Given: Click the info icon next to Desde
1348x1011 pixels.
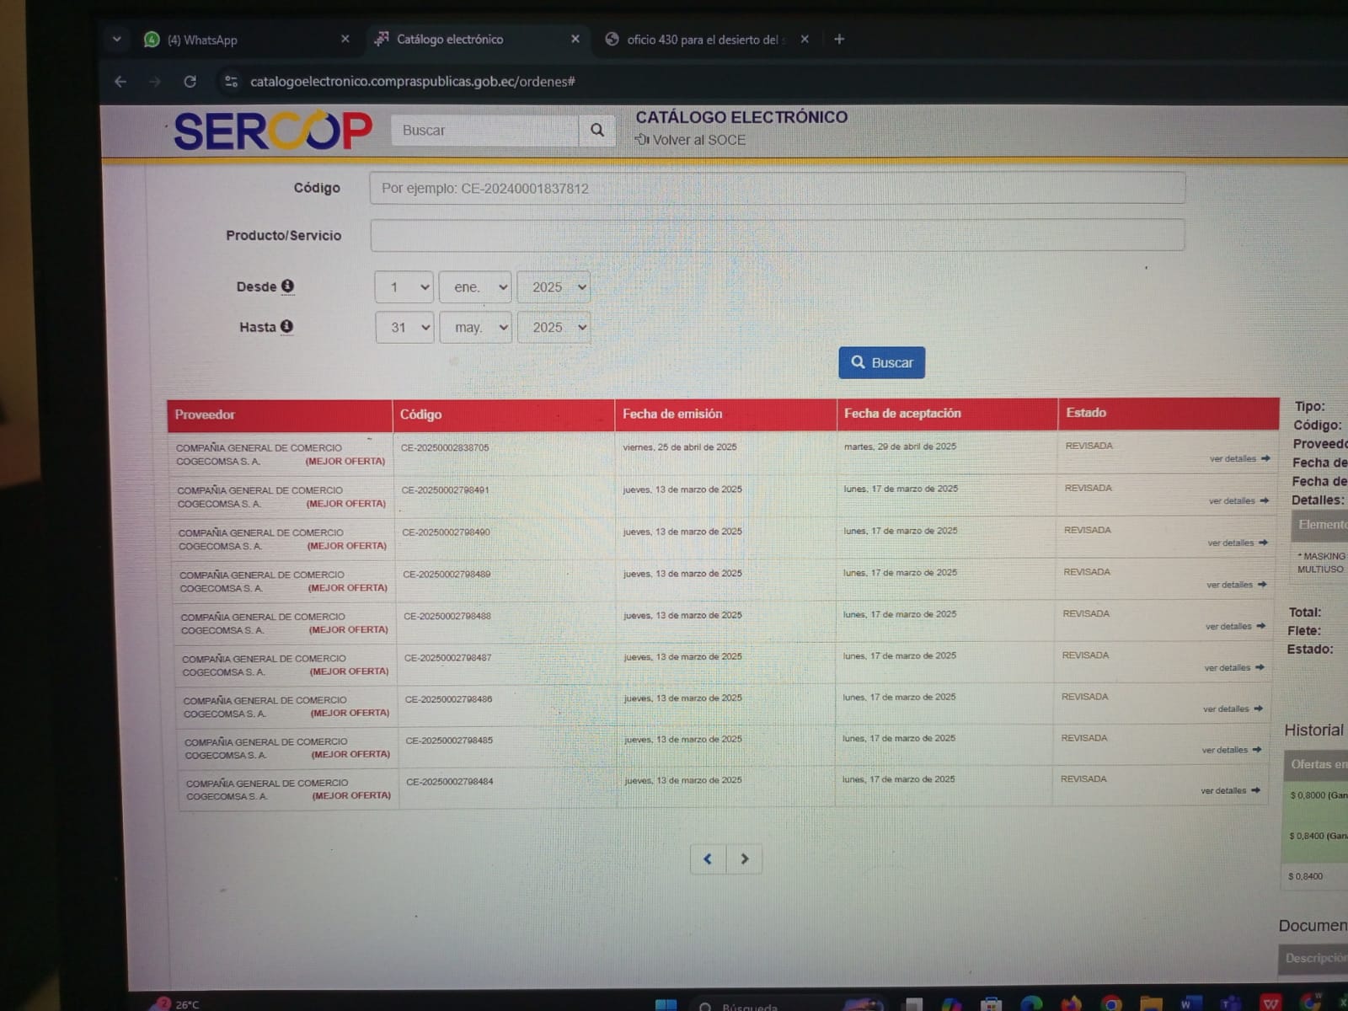Looking at the screenshot, I should click(287, 286).
